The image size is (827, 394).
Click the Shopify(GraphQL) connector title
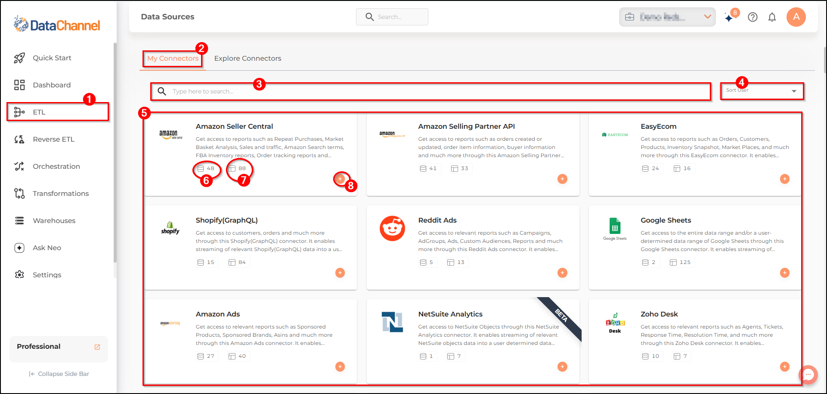(226, 220)
